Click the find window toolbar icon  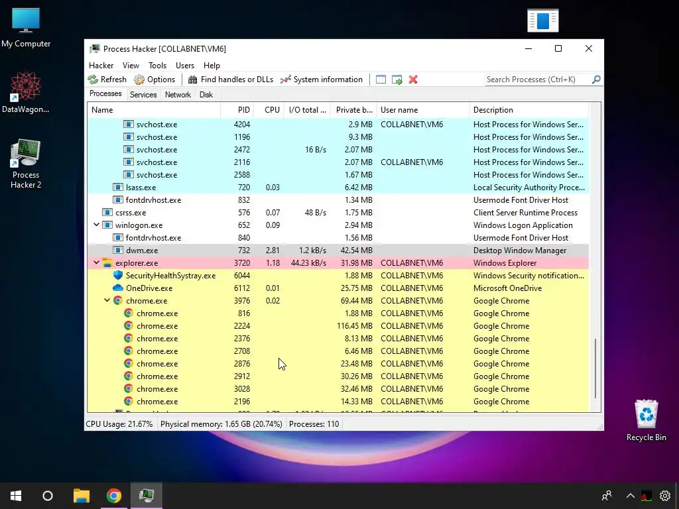[x=381, y=80]
